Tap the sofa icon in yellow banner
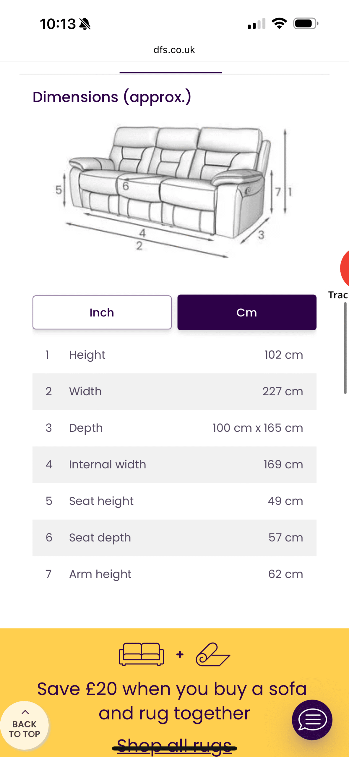349x757 pixels. (141, 654)
